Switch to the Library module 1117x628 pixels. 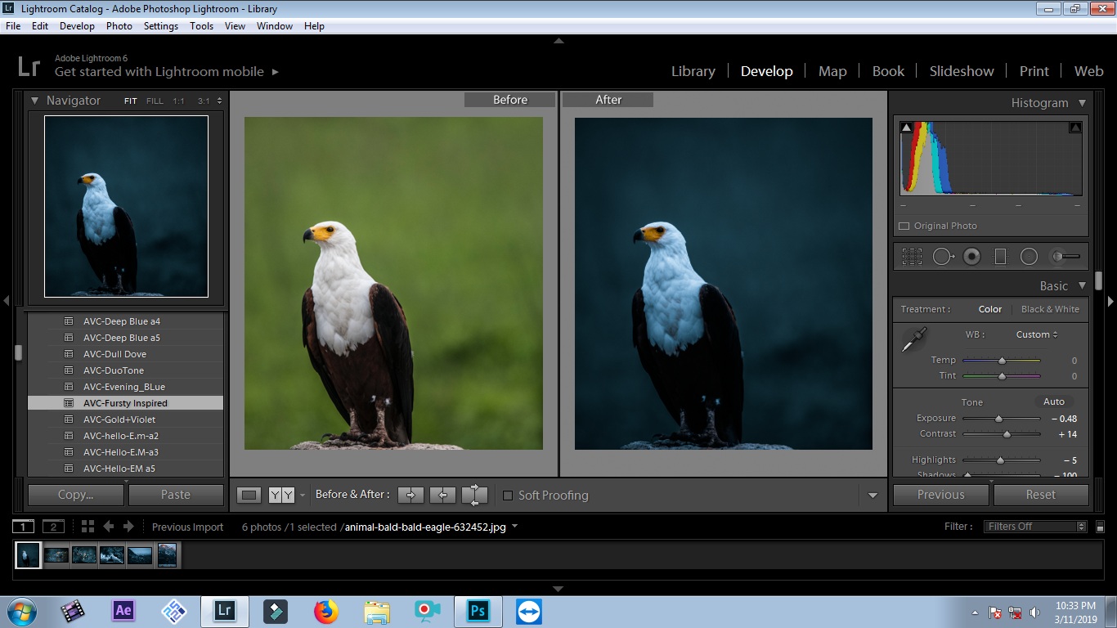[x=693, y=71]
